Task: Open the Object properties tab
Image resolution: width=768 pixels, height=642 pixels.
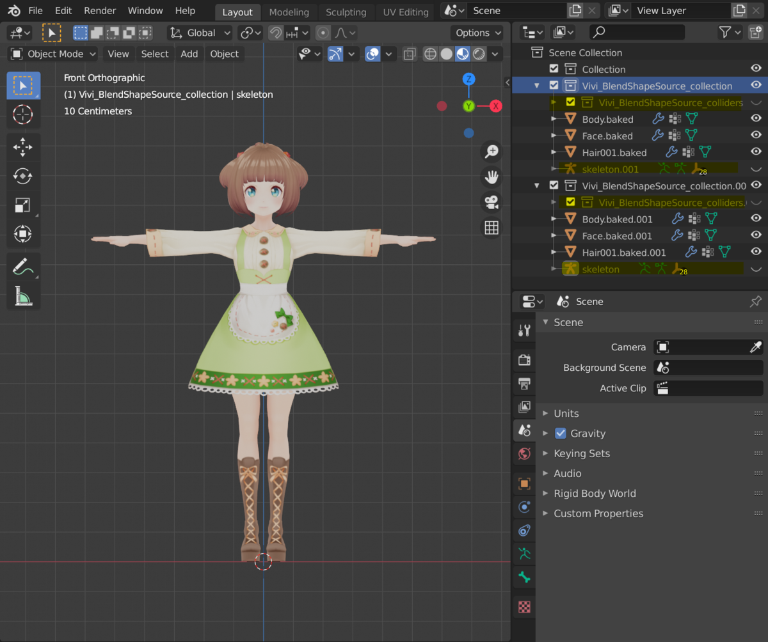Action: 525,483
